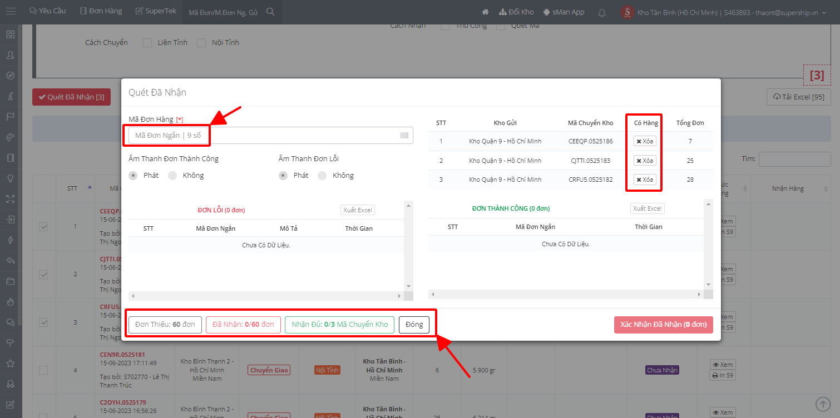840x418 pixels.
Task: Select Không for Âm Thanh Đơn Lỗi
Action: 322,176
